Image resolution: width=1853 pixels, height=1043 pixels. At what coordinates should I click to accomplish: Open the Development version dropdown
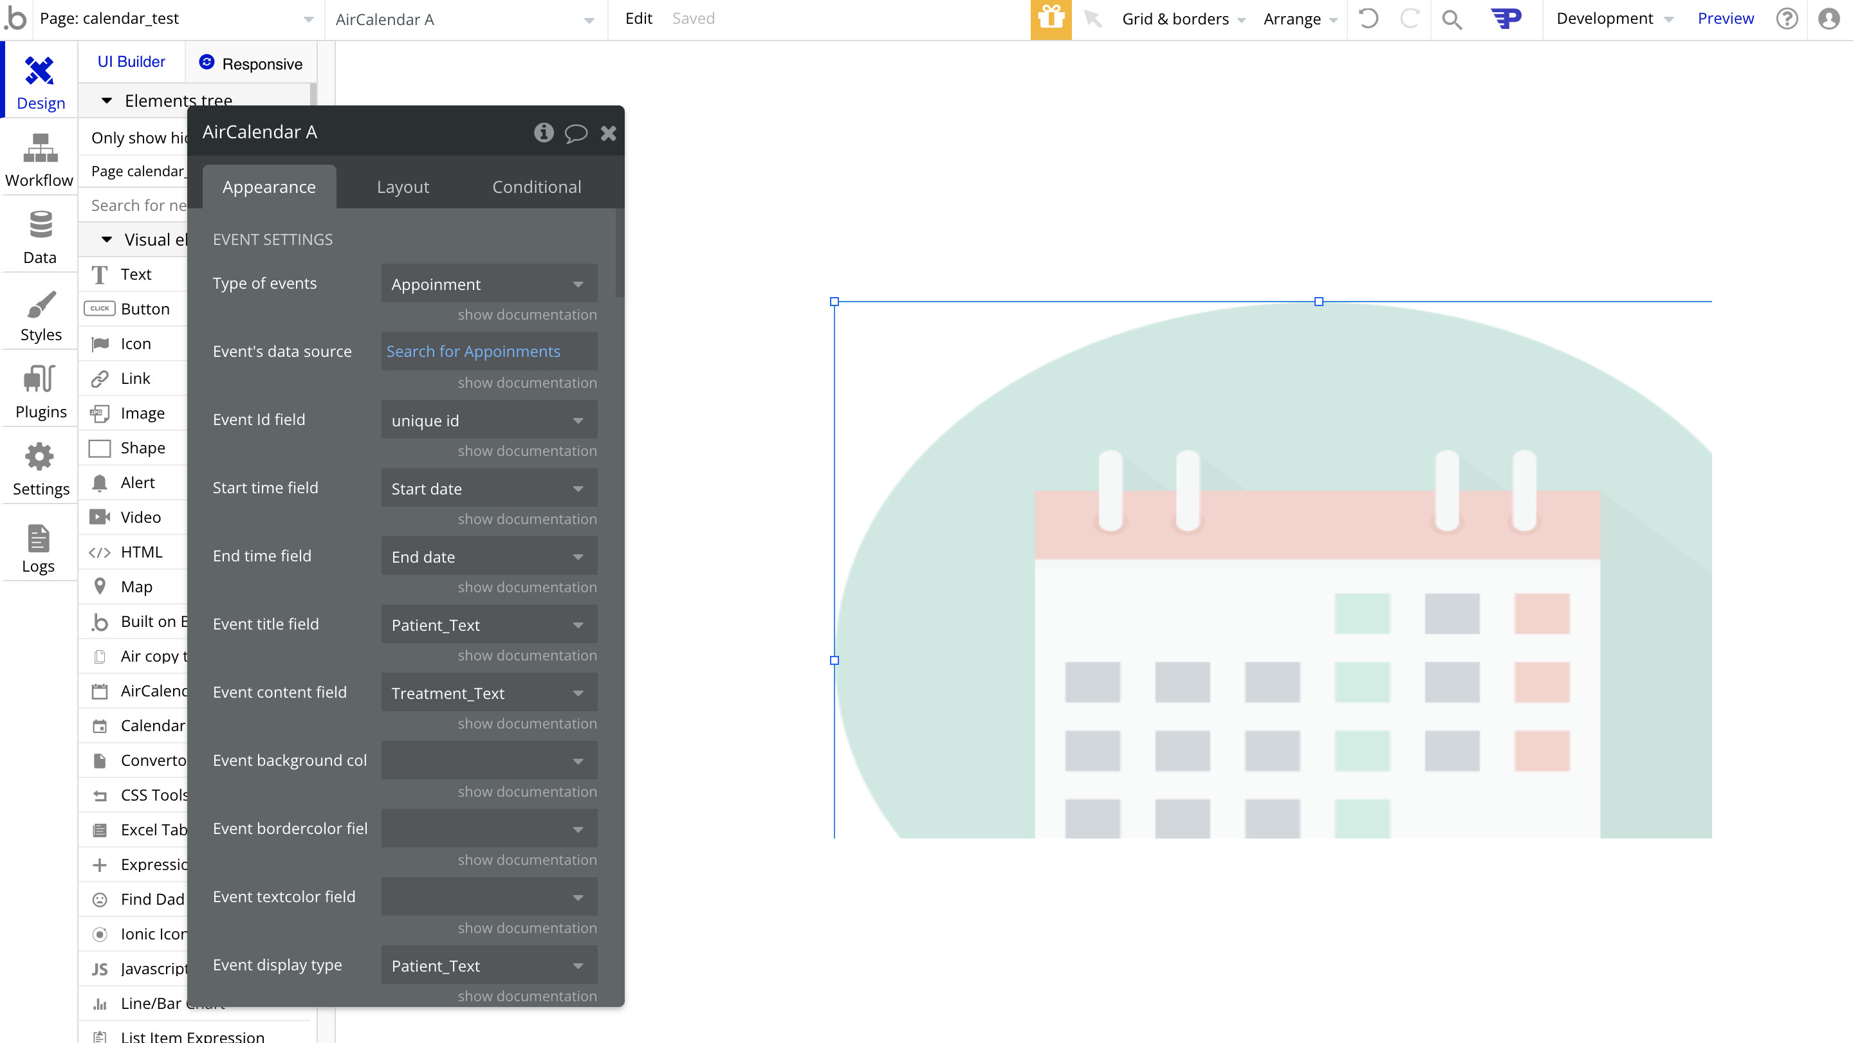tap(1614, 19)
